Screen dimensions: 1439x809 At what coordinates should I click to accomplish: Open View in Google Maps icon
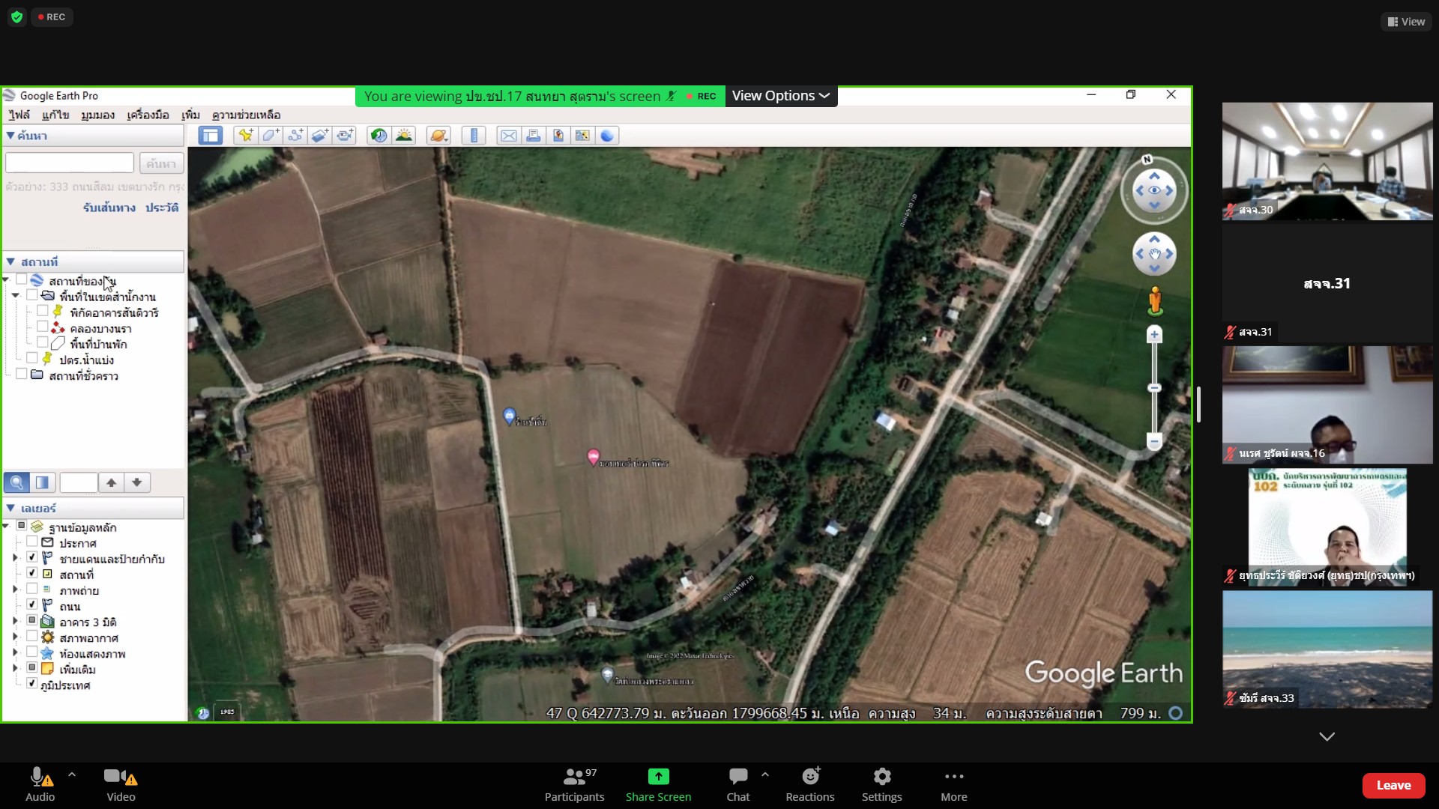point(582,136)
